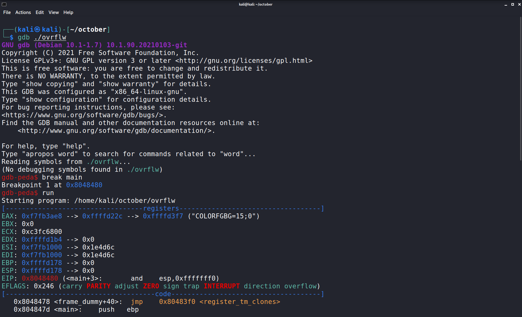Viewport: 522px width, 317px height.
Task: Click the <register_tm_clones> symbol
Action: pyautogui.click(x=240, y=302)
